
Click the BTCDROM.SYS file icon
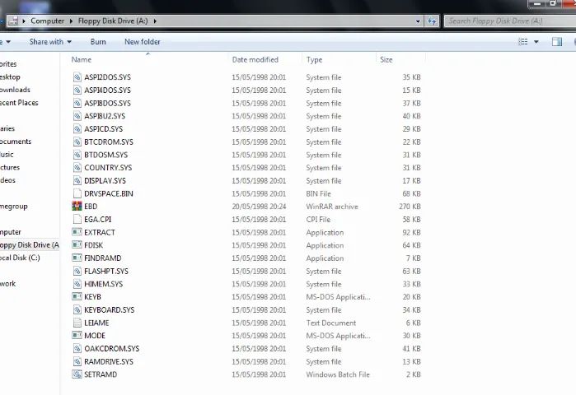click(x=77, y=142)
